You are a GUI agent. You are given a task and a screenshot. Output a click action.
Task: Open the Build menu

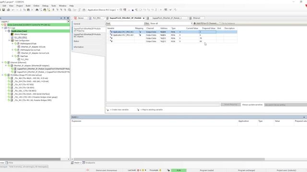tap(28, 6)
